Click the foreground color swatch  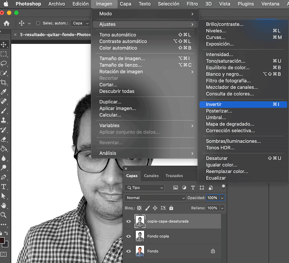[x=2, y=240]
